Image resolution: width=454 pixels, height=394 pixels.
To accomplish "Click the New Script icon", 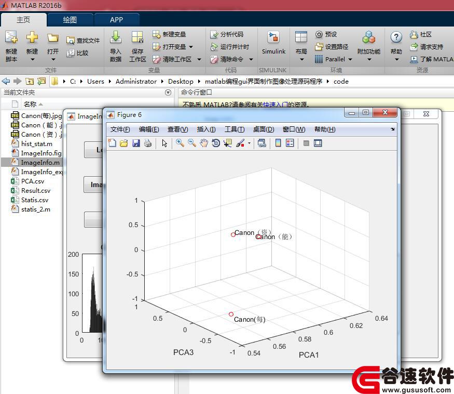I will click(x=11, y=37).
